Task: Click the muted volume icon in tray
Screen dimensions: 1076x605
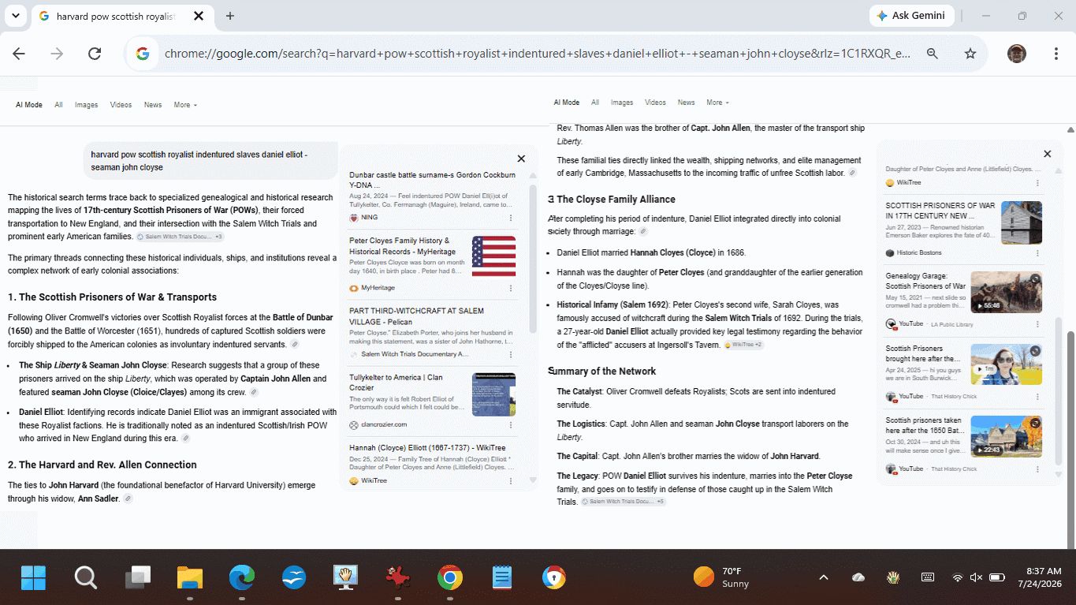Action: point(976,577)
